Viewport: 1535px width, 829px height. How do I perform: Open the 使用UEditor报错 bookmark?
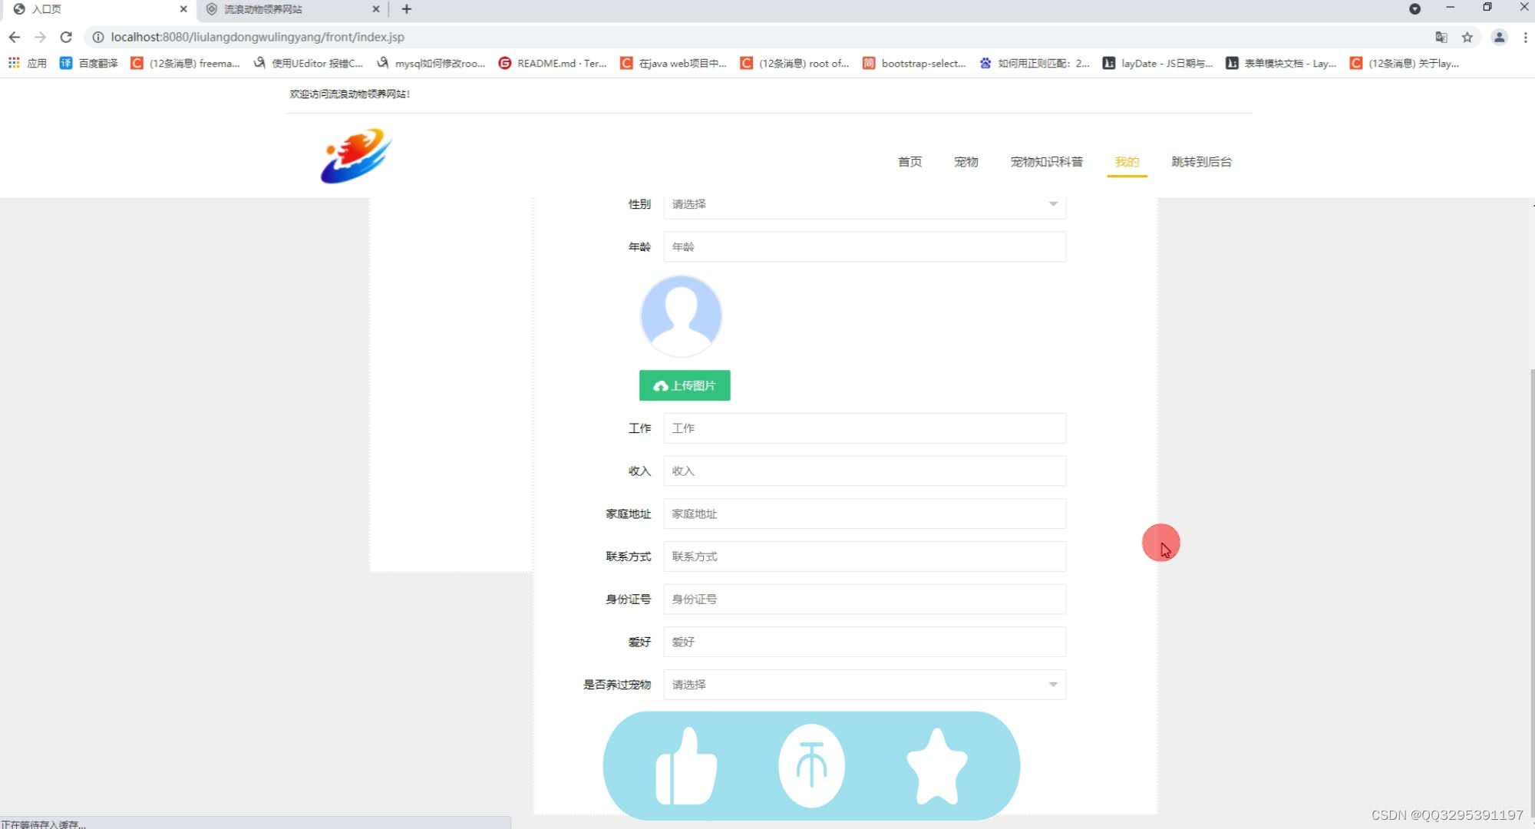[308, 63]
